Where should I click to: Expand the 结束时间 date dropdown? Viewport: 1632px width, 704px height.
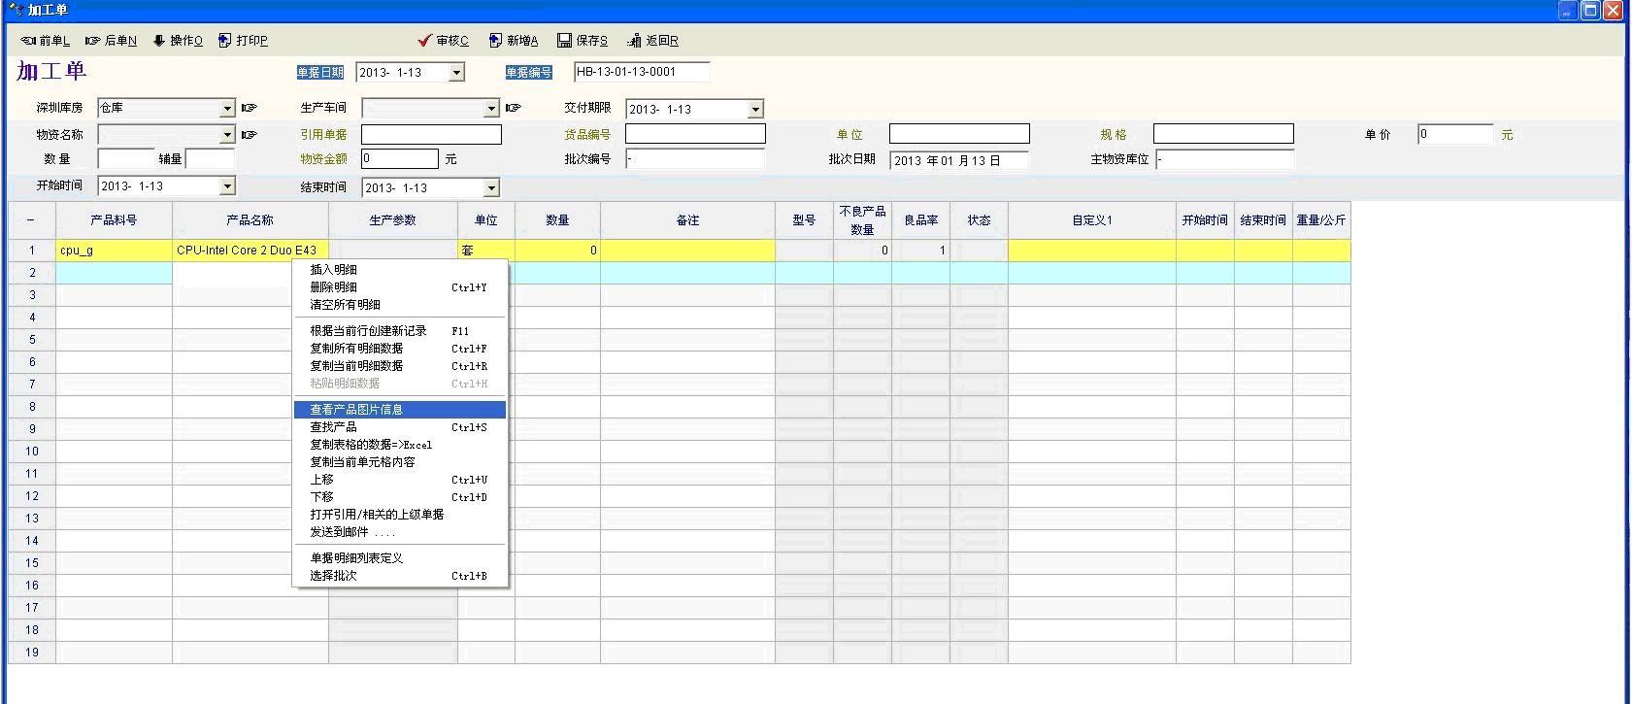pyautogui.click(x=491, y=188)
